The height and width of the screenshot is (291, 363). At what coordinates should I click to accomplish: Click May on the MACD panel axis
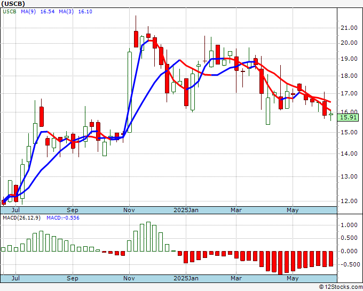click(x=293, y=278)
